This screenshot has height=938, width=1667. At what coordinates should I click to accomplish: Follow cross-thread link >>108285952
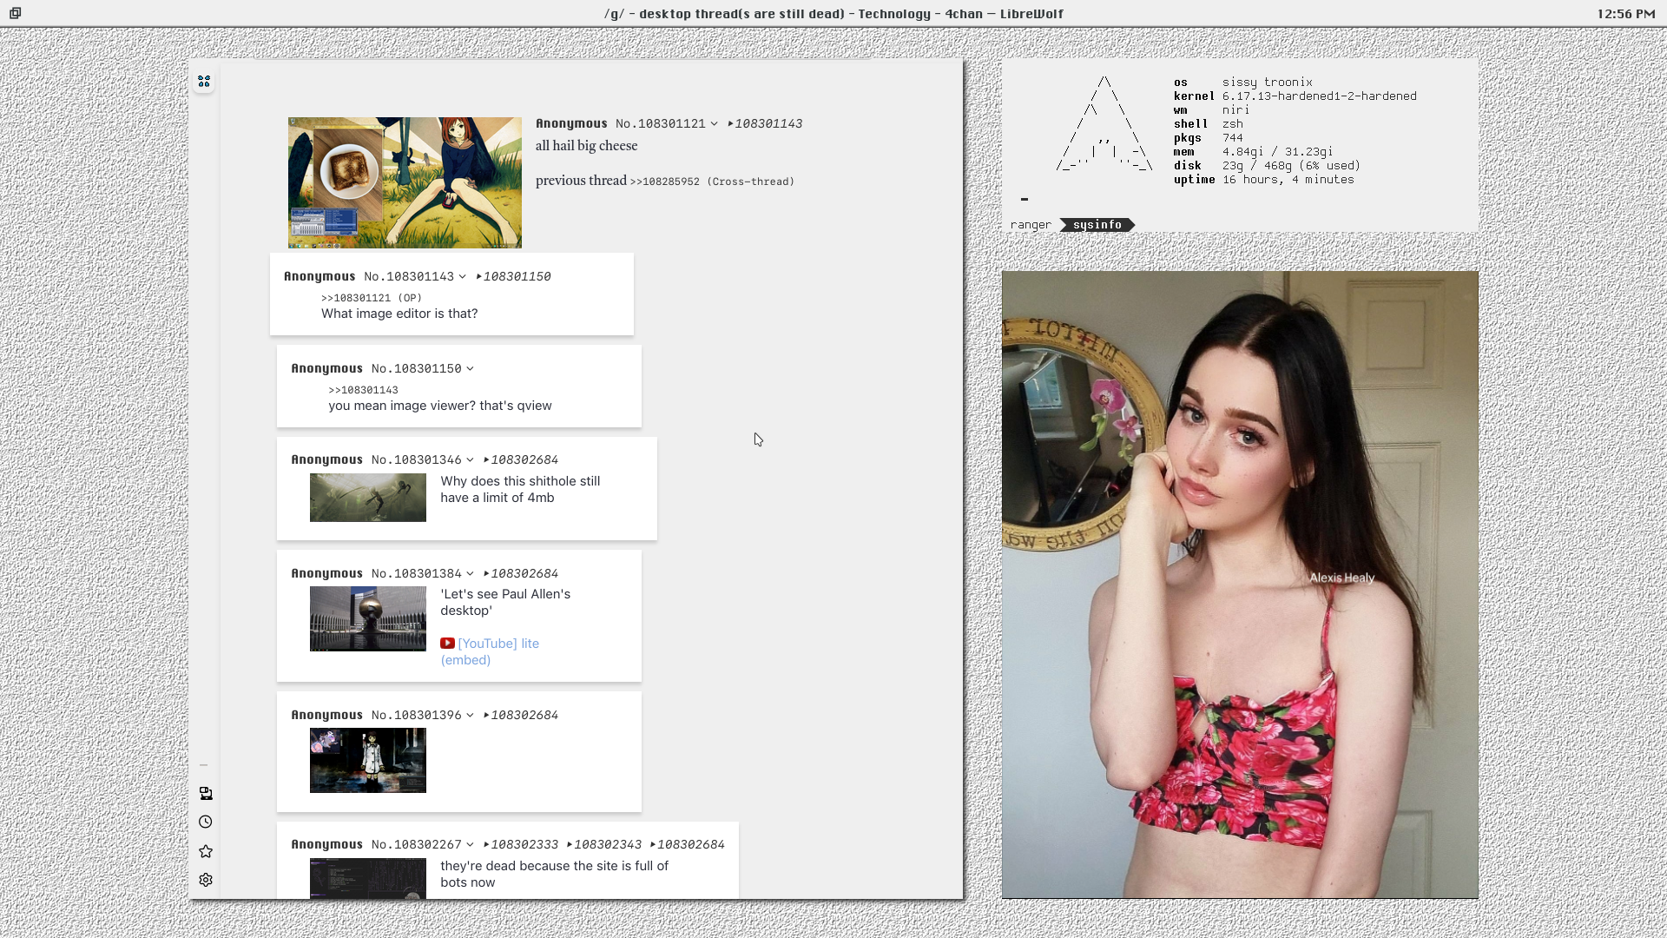point(665,182)
